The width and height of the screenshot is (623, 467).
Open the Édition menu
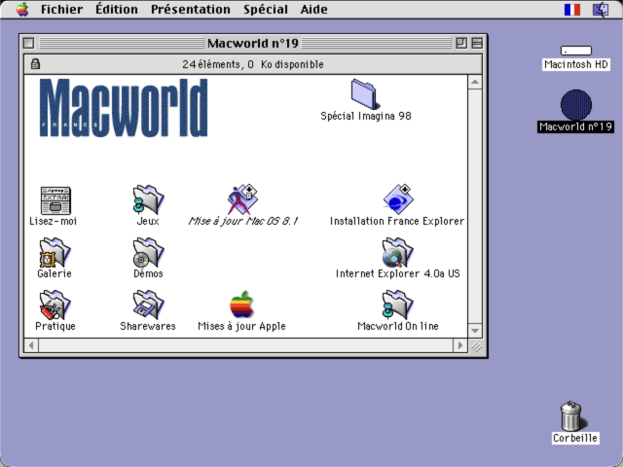(x=117, y=9)
